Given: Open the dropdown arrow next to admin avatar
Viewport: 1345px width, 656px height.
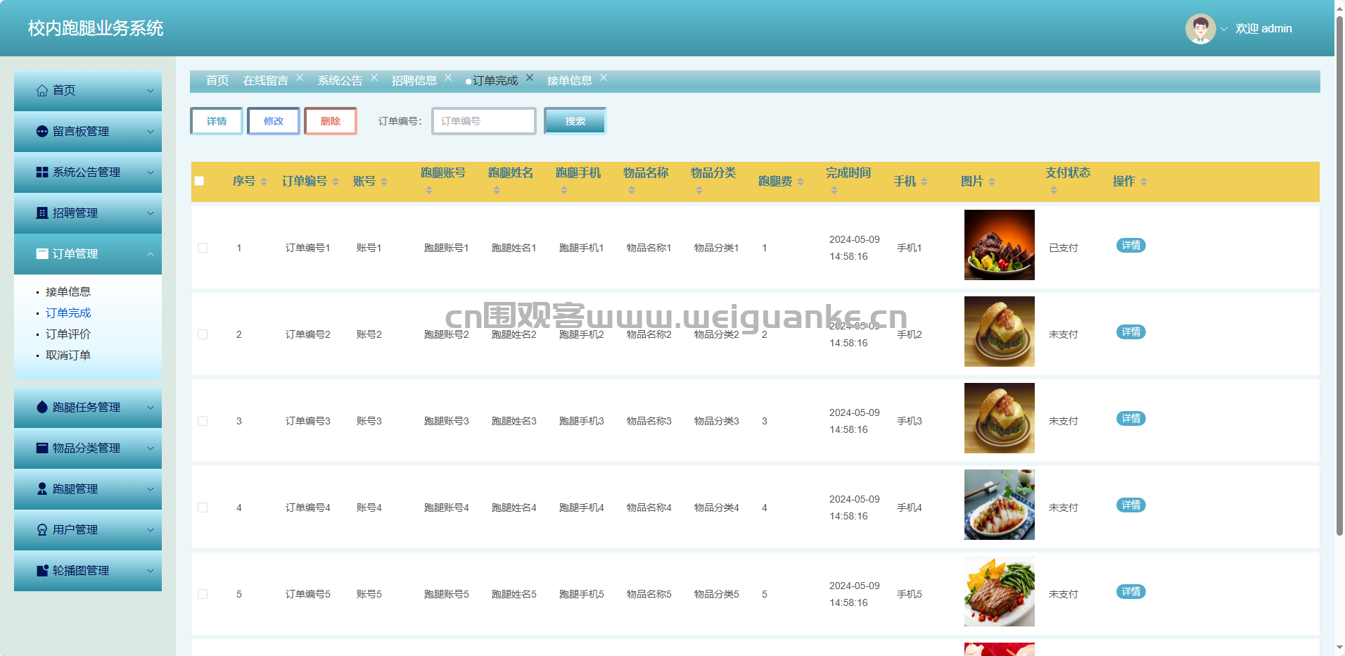Looking at the screenshot, I should [x=1224, y=30].
